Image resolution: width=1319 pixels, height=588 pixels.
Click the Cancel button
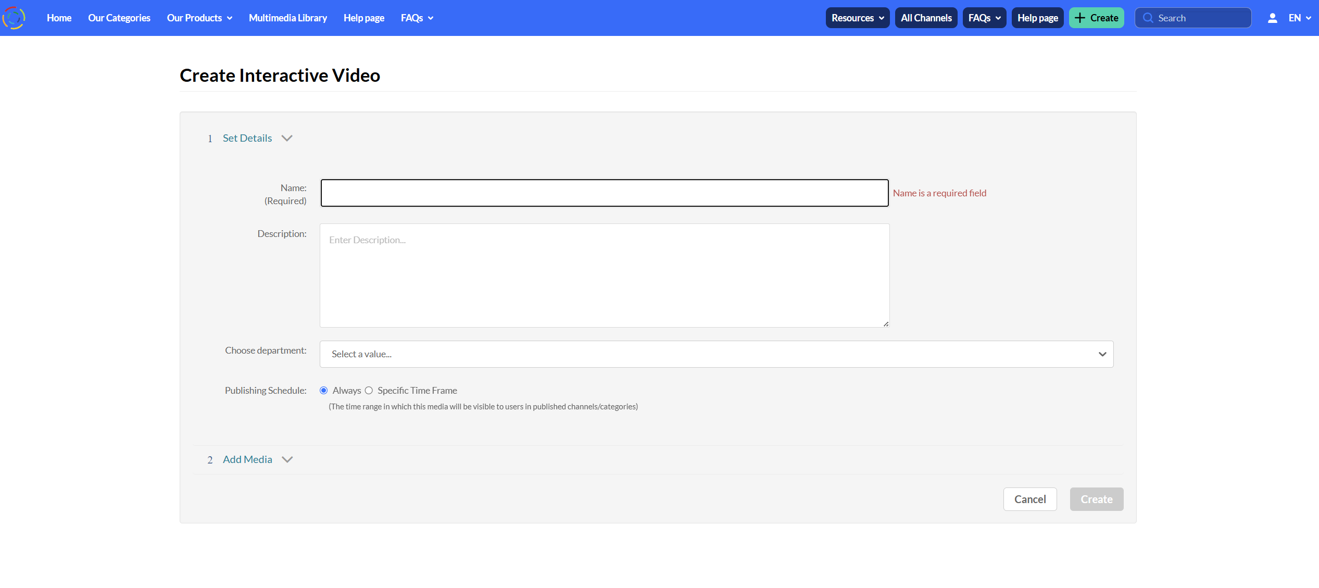pyautogui.click(x=1029, y=499)
